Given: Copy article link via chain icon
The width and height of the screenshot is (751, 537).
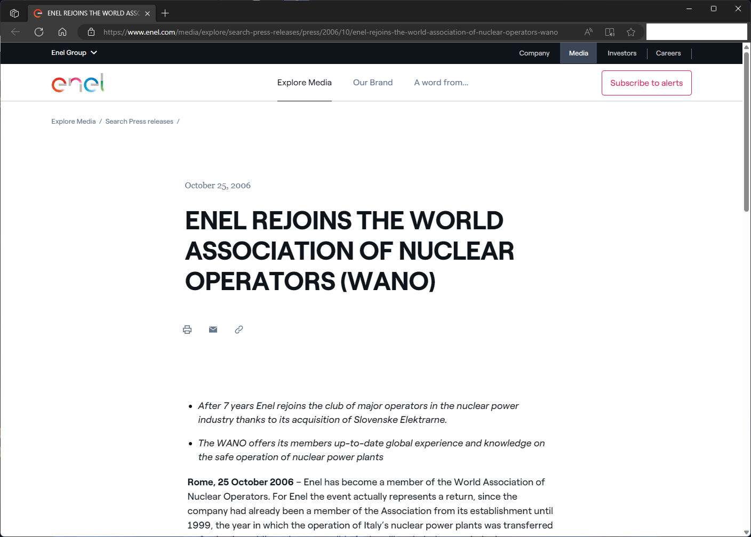Looking at the screenshot, I should click(x=239, y=330).
